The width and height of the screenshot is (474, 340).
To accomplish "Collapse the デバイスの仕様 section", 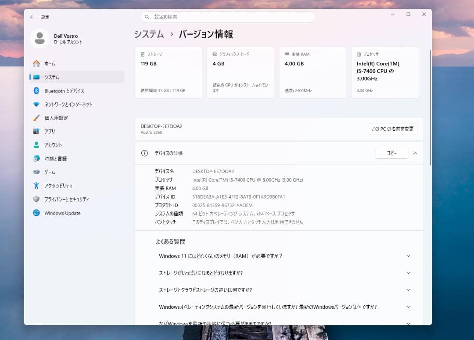I will (x=416, y=153).
